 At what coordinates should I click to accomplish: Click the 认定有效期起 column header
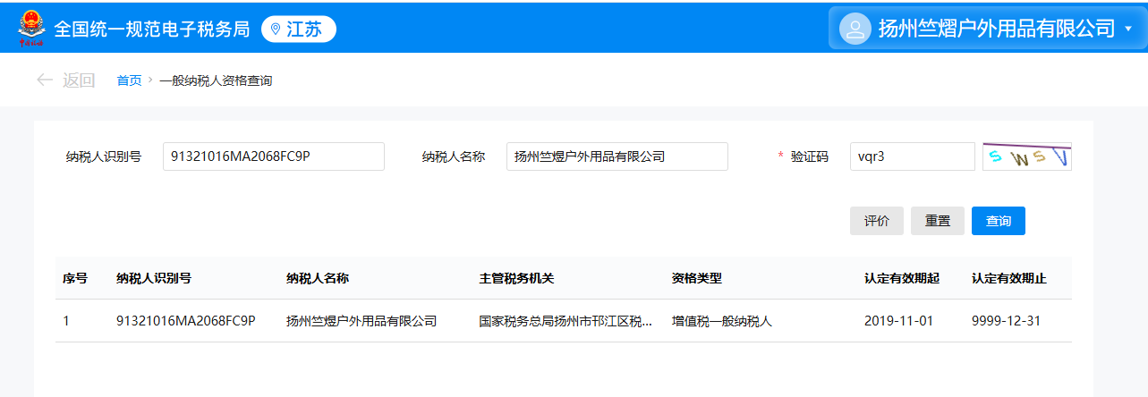pos(901,278)
